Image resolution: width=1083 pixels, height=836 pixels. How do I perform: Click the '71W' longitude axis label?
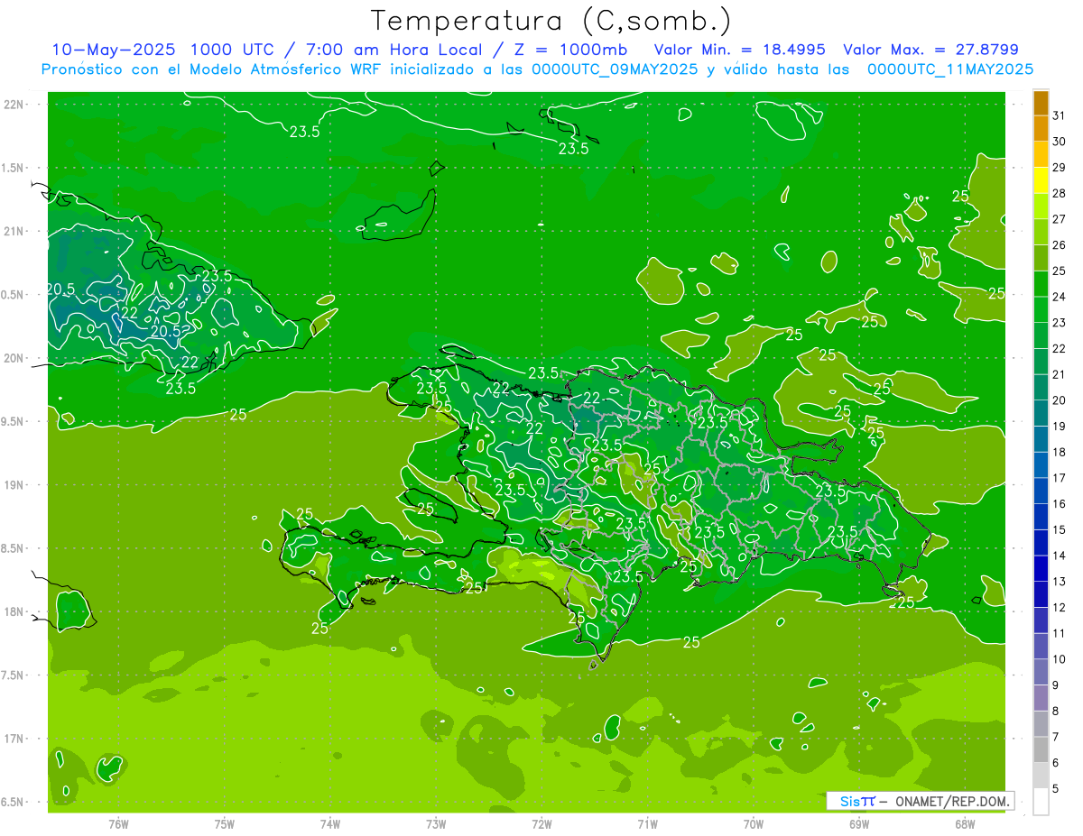(647, 824)
